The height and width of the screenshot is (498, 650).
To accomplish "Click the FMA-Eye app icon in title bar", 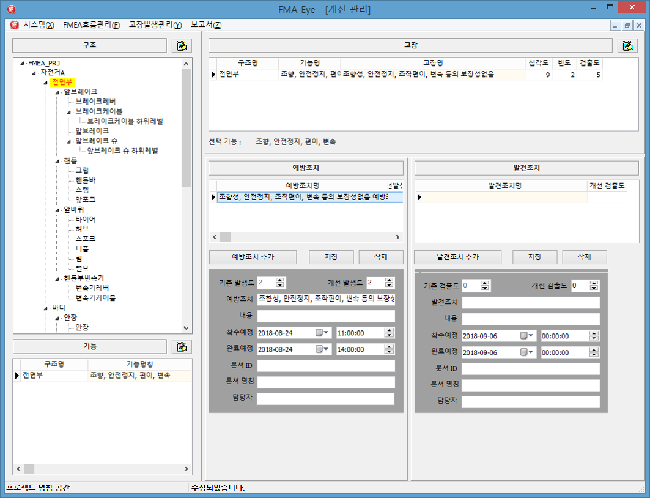I will 12,9.
